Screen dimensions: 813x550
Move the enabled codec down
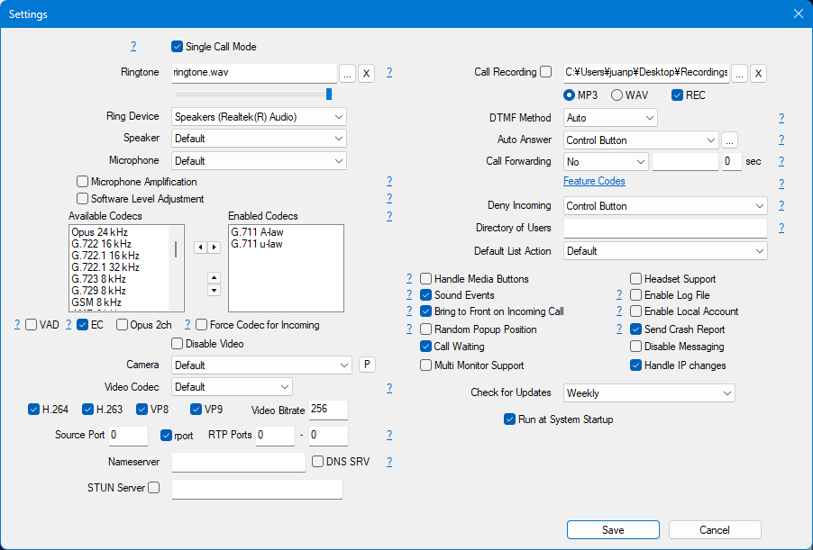click(x=215, y=290)
